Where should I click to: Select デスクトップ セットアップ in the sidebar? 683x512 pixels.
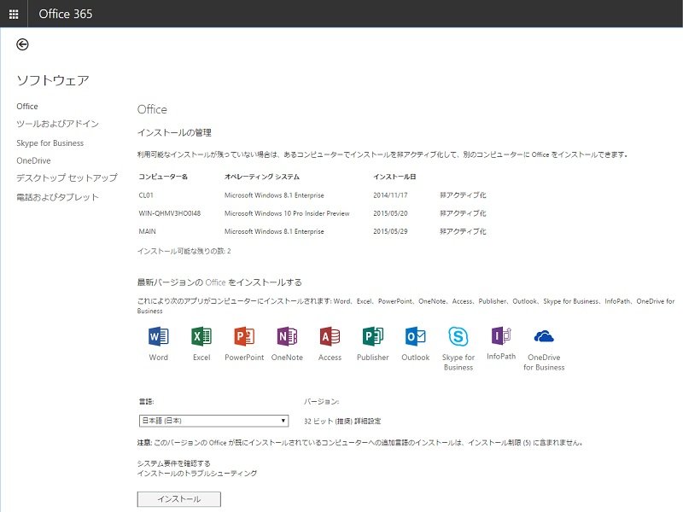click(x=67, y=177)
